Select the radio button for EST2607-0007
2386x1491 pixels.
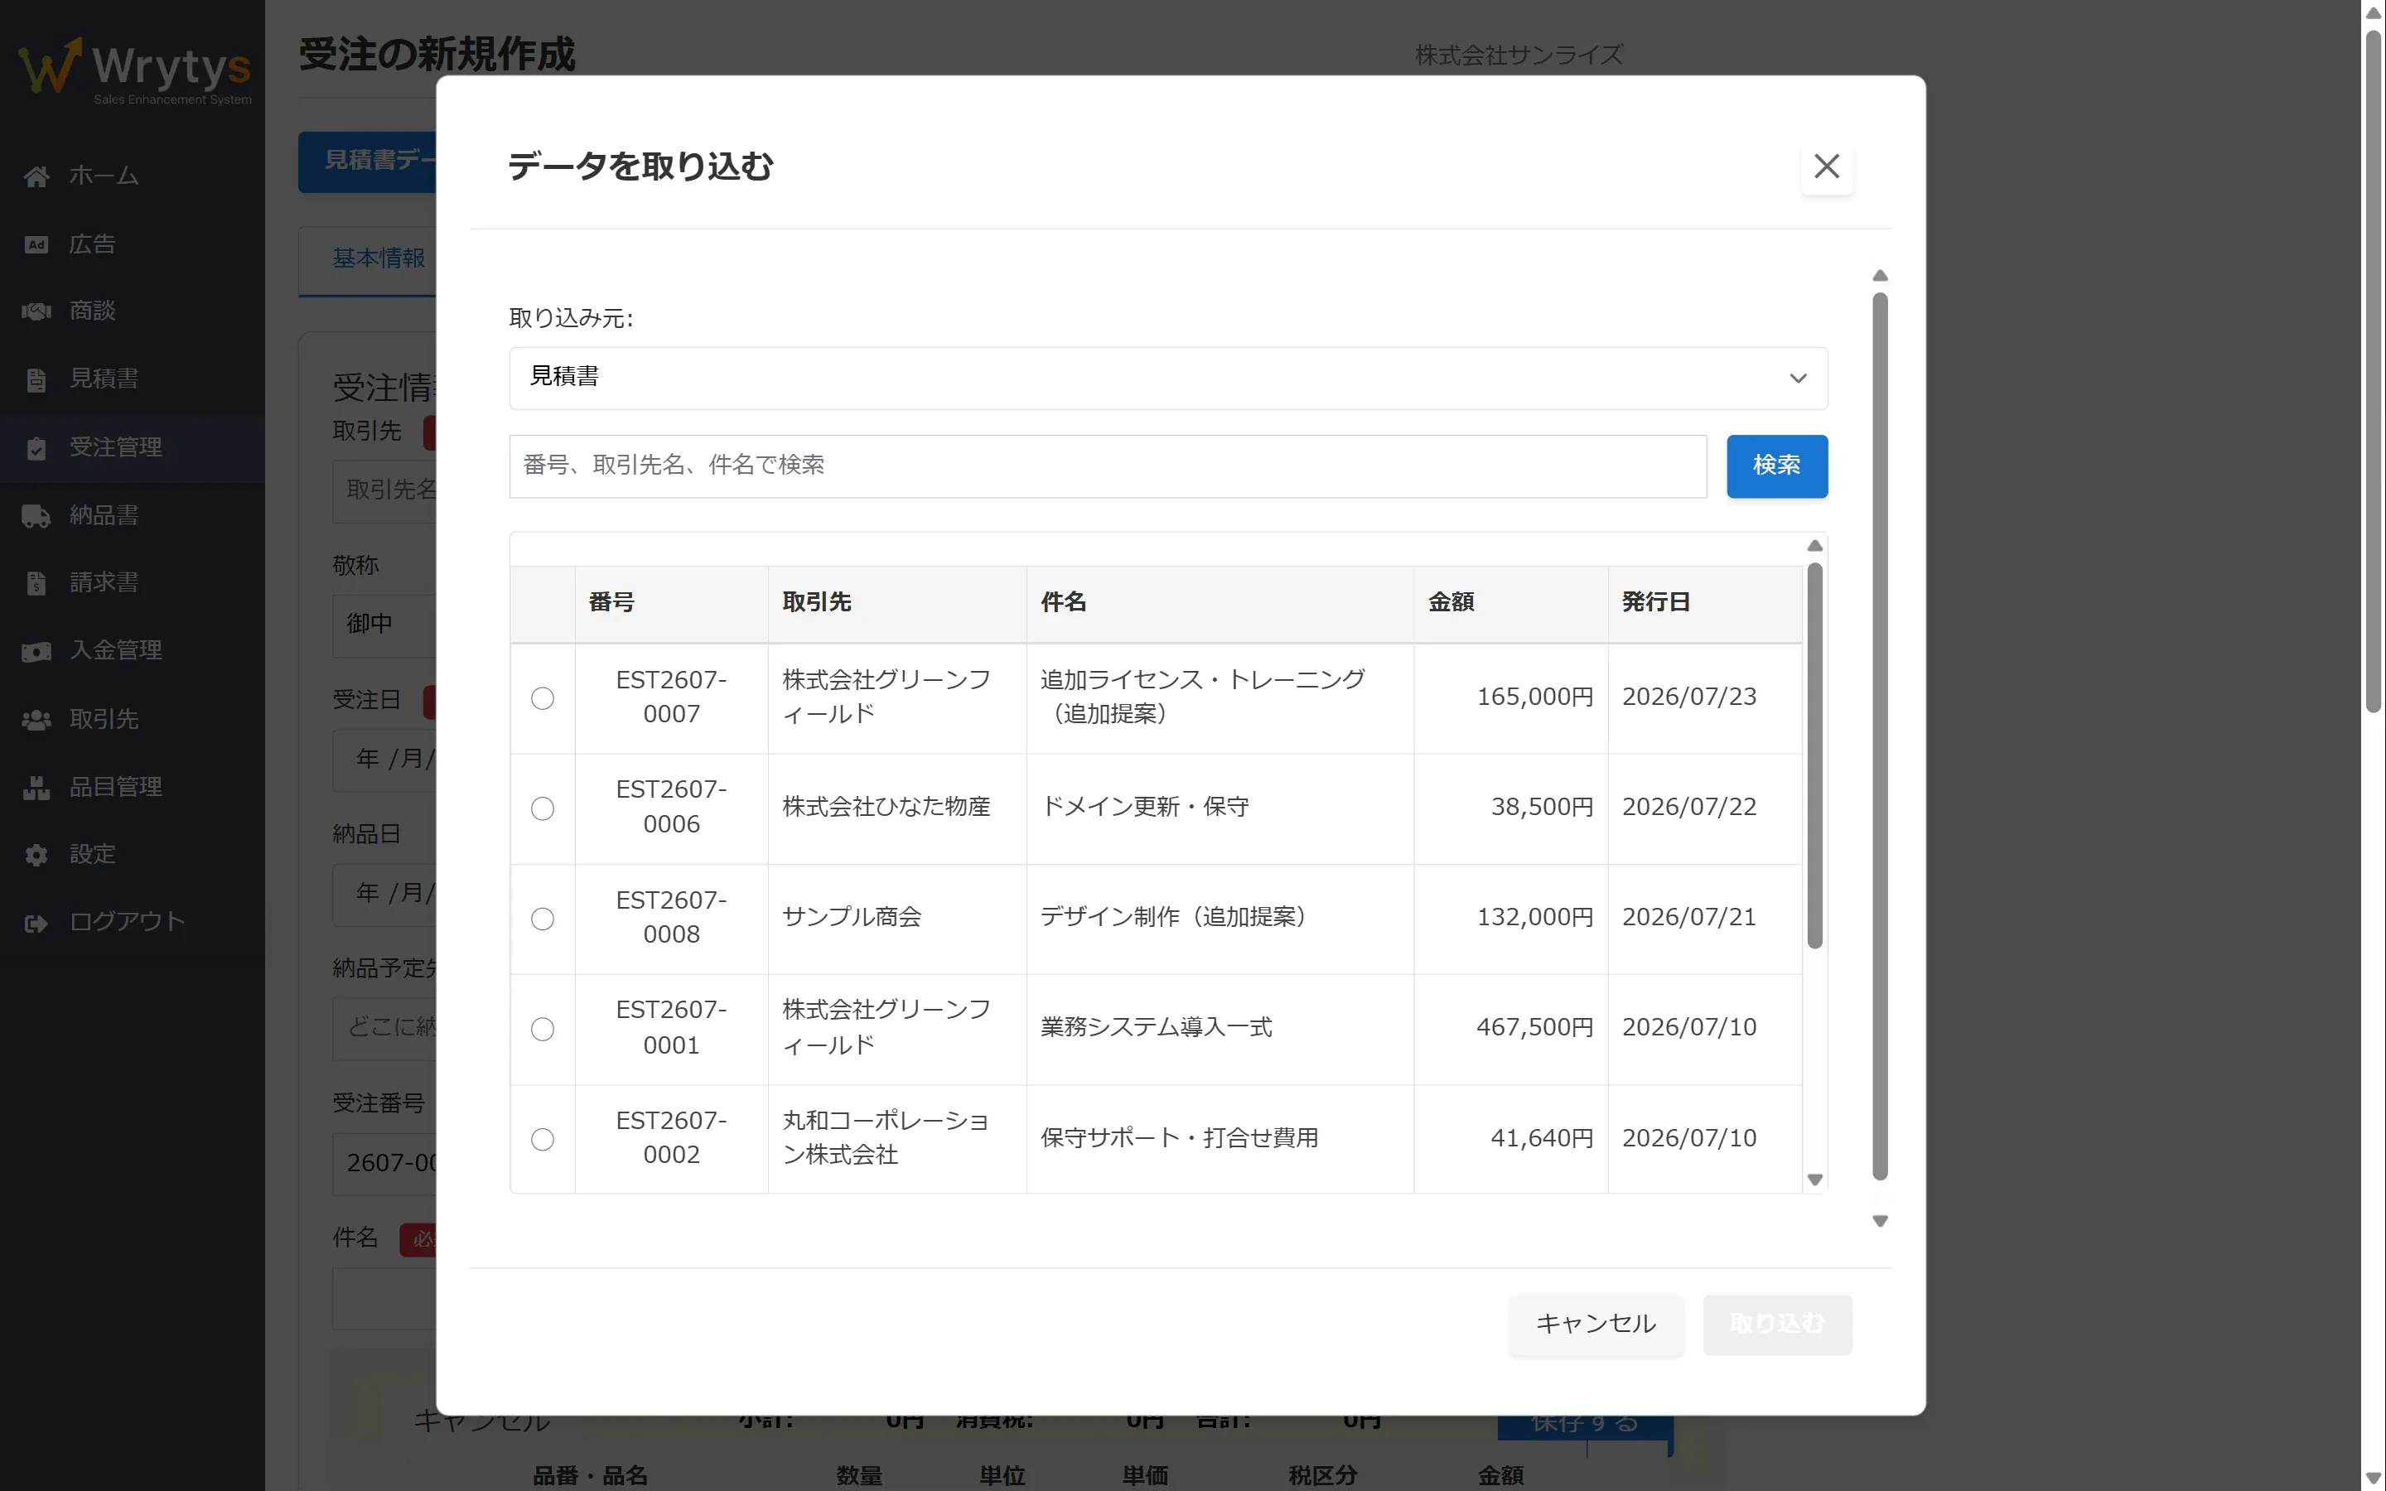tap(543, 698)
